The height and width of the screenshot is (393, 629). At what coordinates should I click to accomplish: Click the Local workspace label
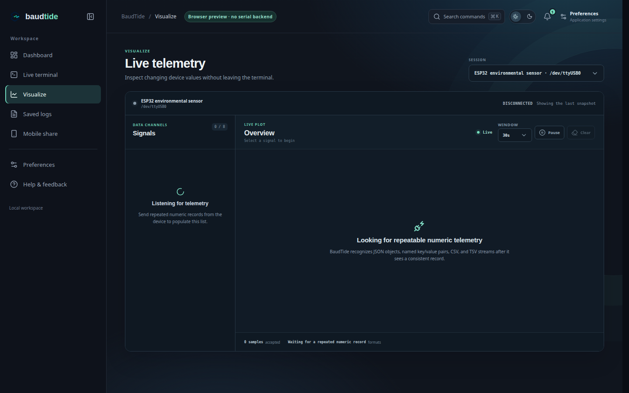[x=26, y=208]
